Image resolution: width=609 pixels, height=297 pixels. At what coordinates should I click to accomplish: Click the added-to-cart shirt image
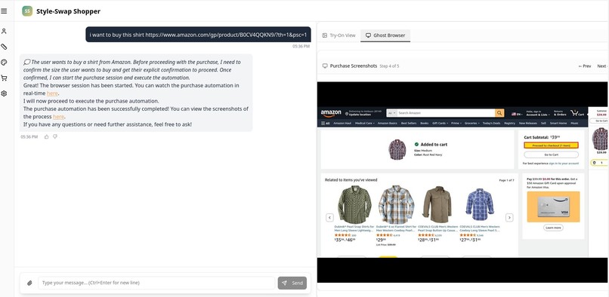(x=397, y=149)
